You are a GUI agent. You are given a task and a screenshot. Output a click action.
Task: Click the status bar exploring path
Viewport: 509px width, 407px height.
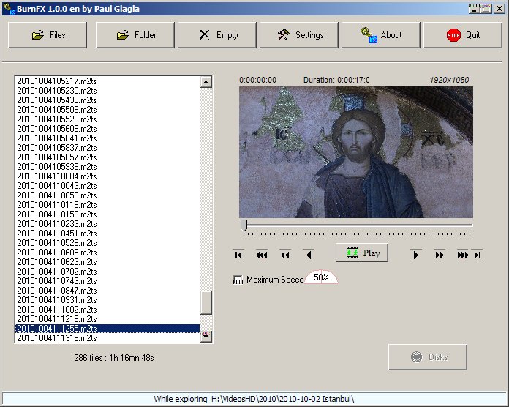(254, 398)
